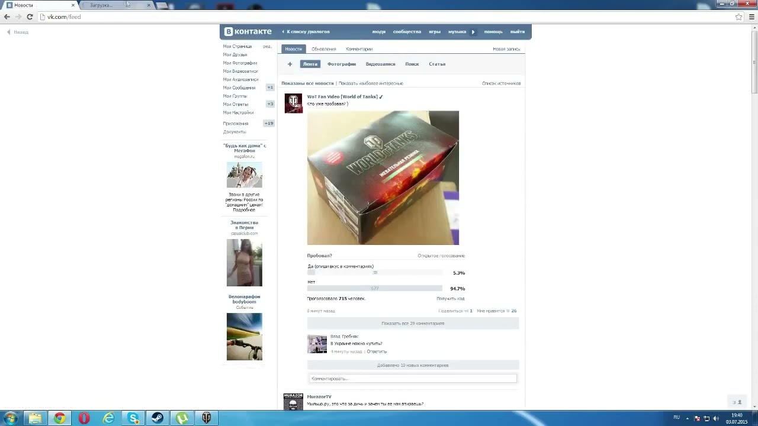Close the Новости browser tab

pyautogui.click(x=73, y=5)
